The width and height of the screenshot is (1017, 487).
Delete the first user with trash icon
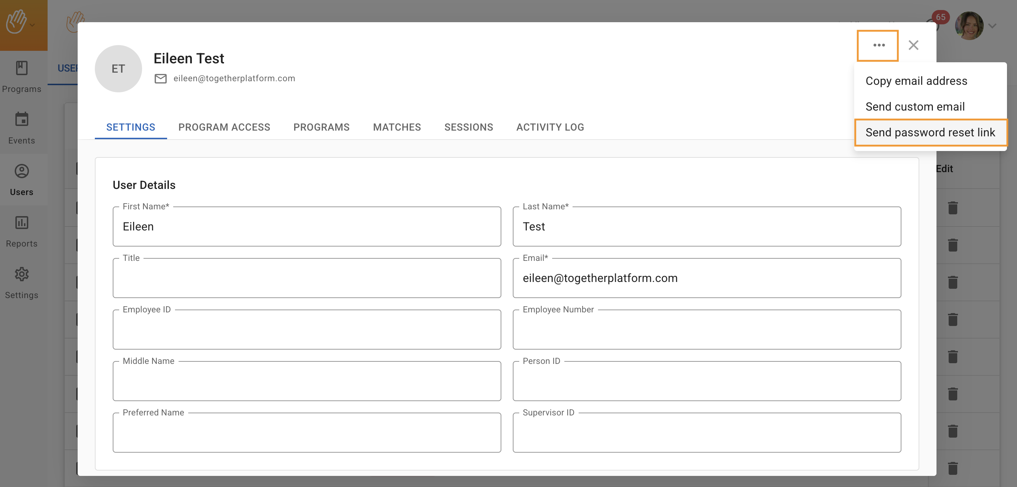click(953, 208)
